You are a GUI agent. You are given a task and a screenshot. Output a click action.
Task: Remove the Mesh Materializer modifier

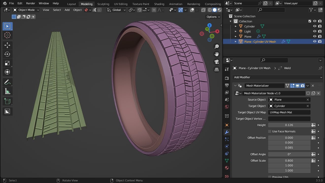pos(313,86)
